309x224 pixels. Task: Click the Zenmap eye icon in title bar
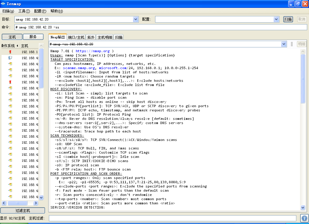[3, 4]
